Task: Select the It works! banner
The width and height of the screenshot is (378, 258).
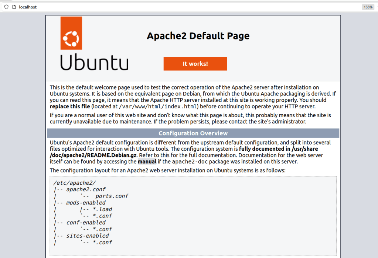Action: click(x=195, y=63)
